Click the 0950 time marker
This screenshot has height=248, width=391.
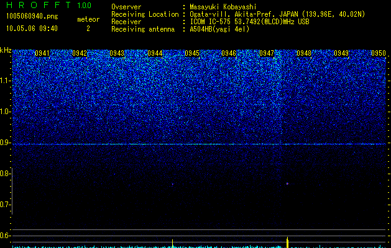pyautogui.click(x=379, y=53)
